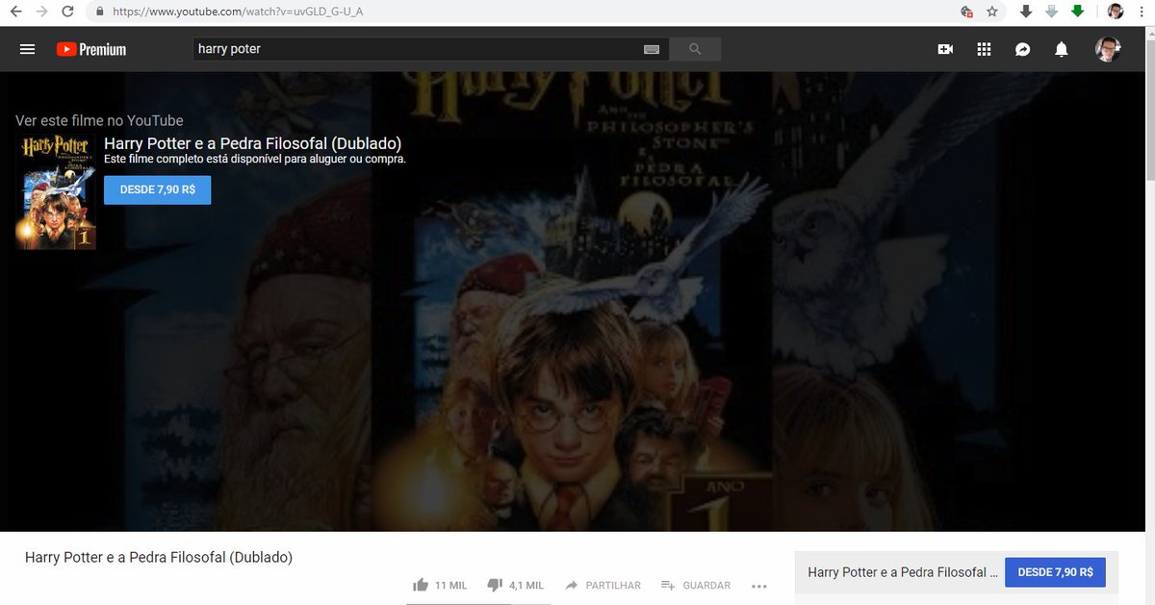The height and width of the screenshot is (605, 1155).
Task: Open the more actions three-dot menu below video
Action: point(758,586)
